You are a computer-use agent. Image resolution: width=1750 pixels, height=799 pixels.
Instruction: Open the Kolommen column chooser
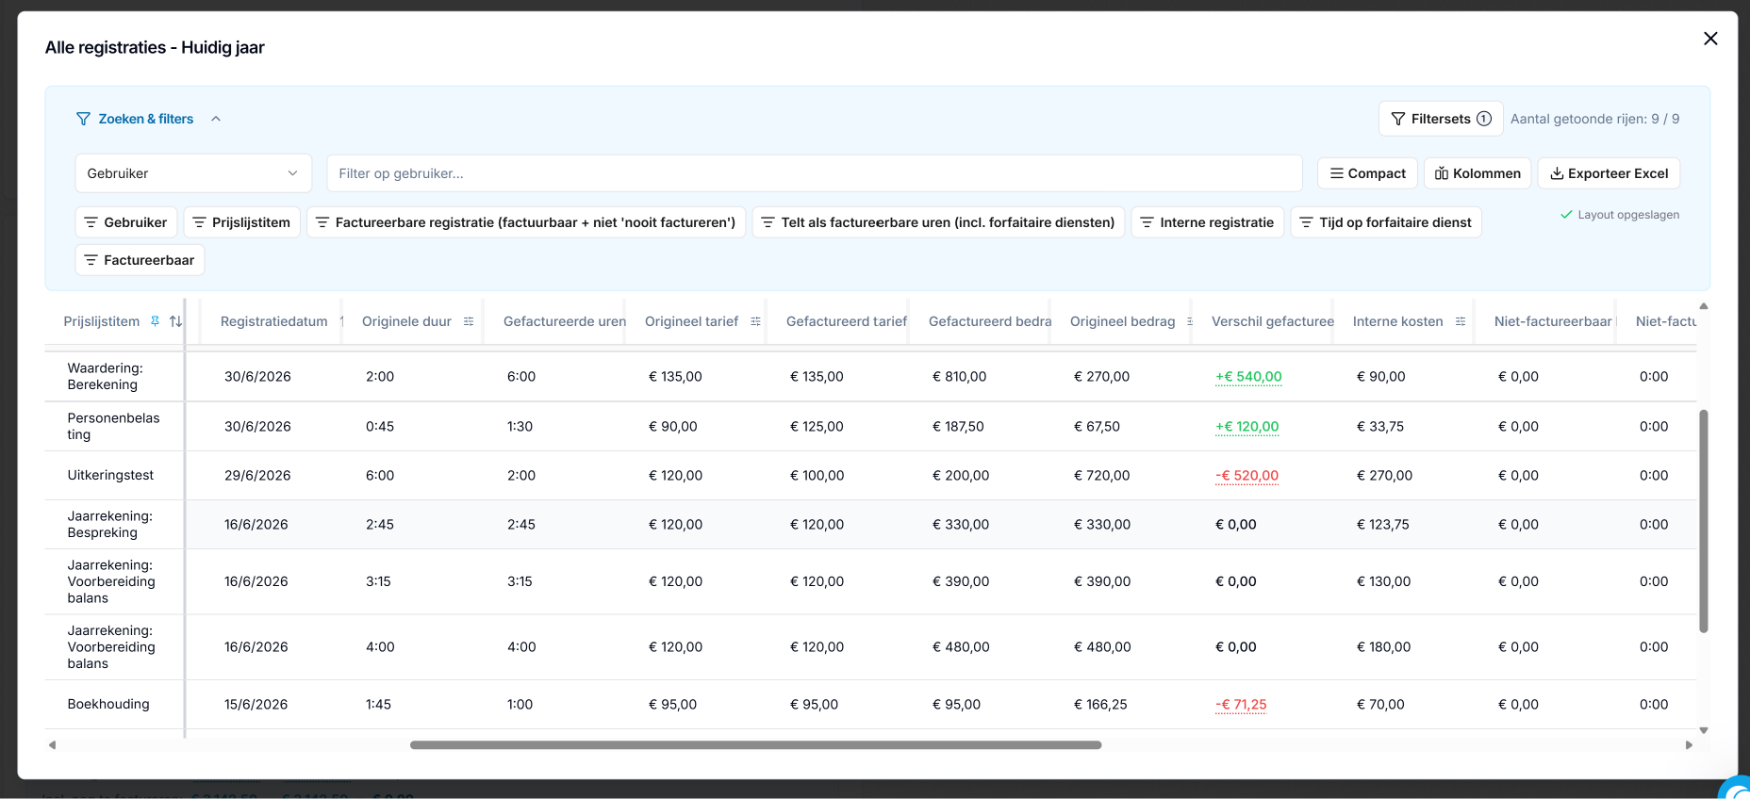click(1478, 173)
